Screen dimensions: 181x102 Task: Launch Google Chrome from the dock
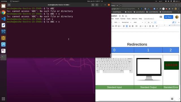click(3, 12)
